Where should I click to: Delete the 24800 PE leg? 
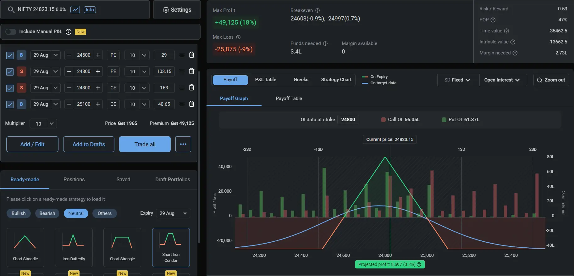coord(191,71)
